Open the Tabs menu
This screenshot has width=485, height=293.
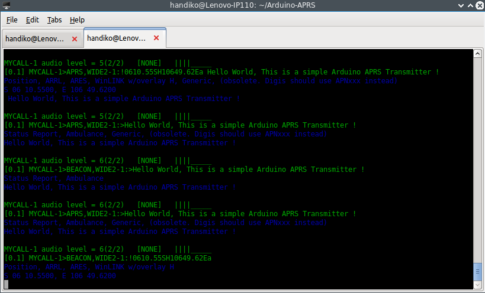(x=54, y=20)
